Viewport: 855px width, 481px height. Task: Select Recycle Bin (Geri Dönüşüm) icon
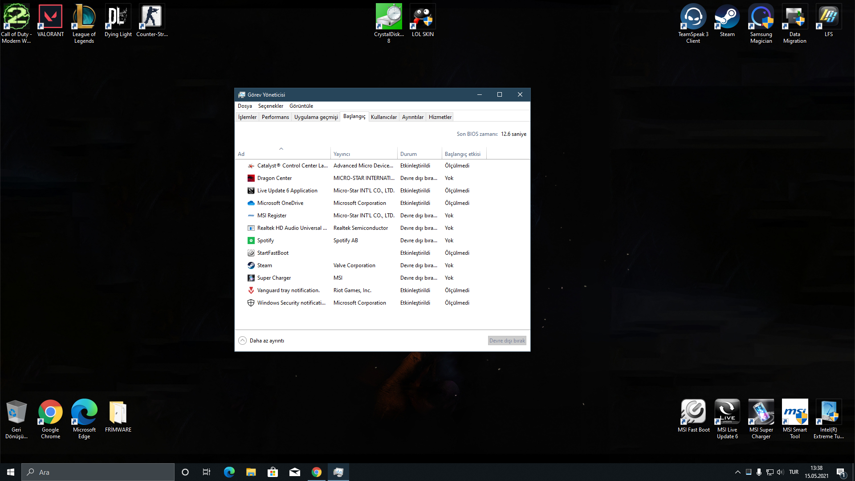[16, 419]
